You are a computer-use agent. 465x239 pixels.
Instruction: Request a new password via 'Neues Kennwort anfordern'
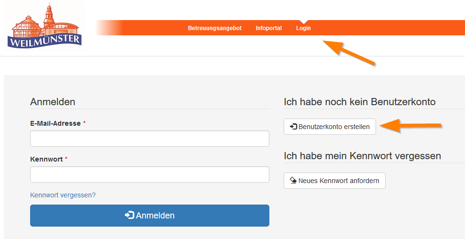pyautogui.click(x=334, y=181)
